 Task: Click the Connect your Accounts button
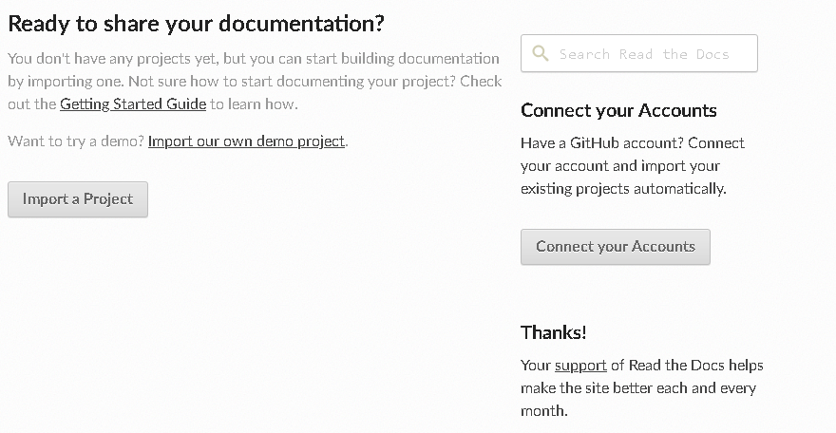click(x=616, y=247)
